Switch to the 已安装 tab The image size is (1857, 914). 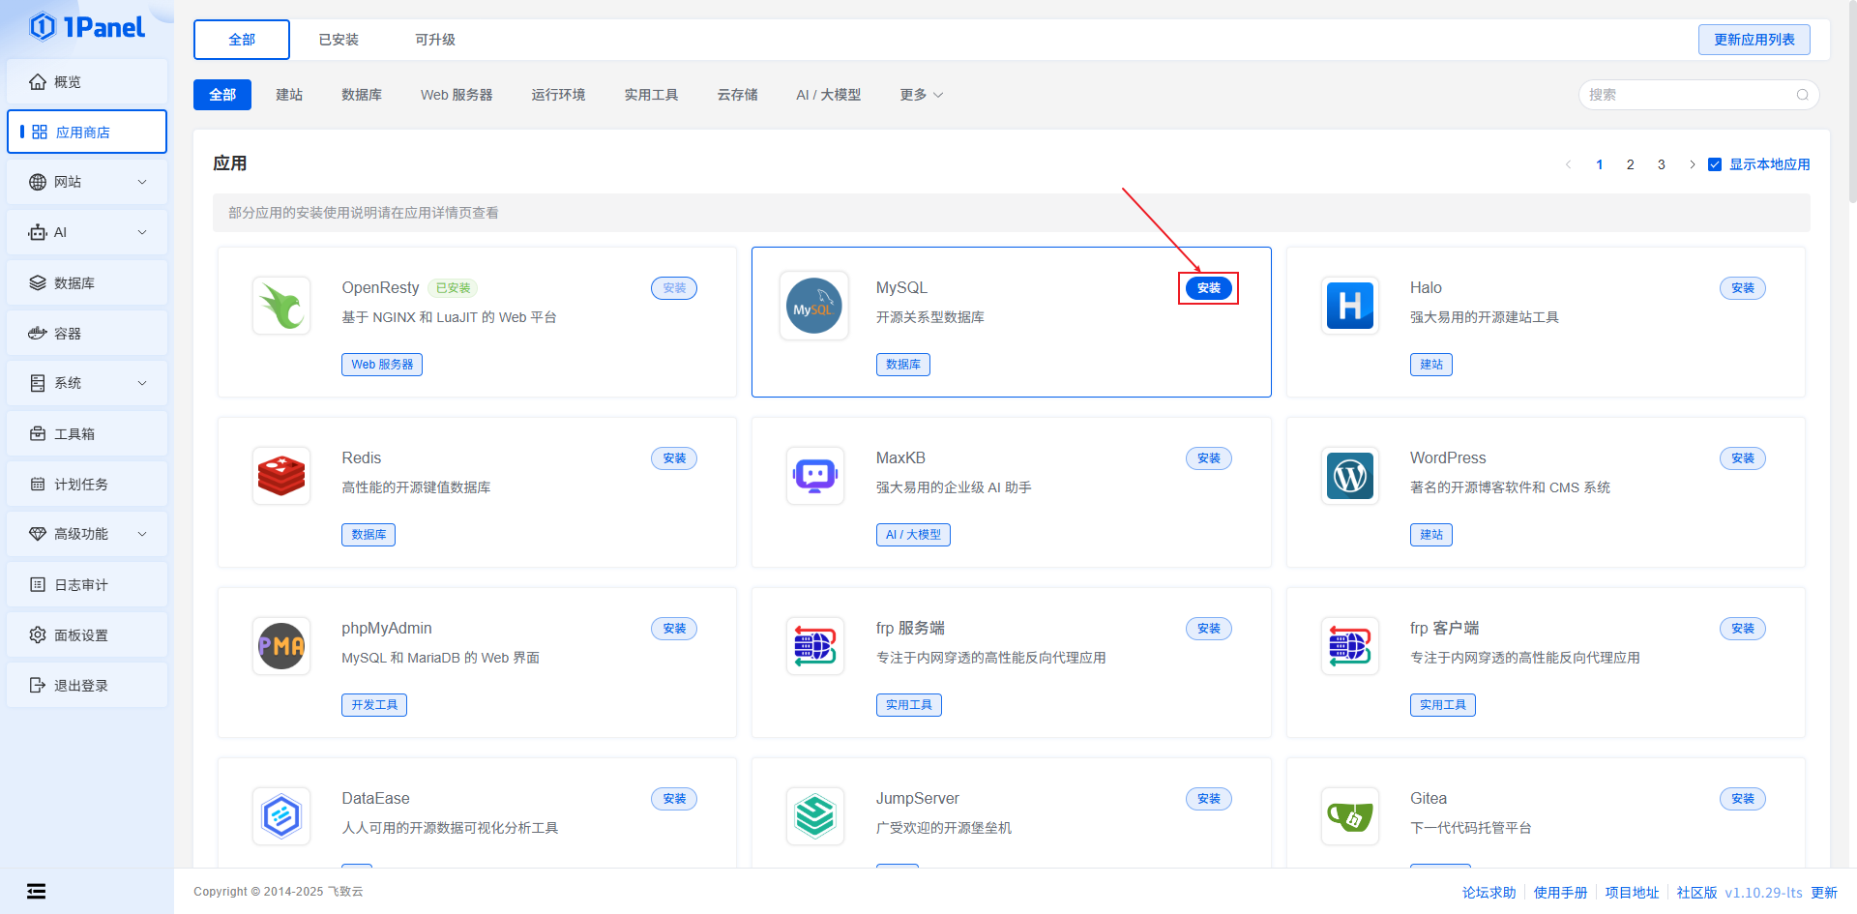[x=339, y=40]
